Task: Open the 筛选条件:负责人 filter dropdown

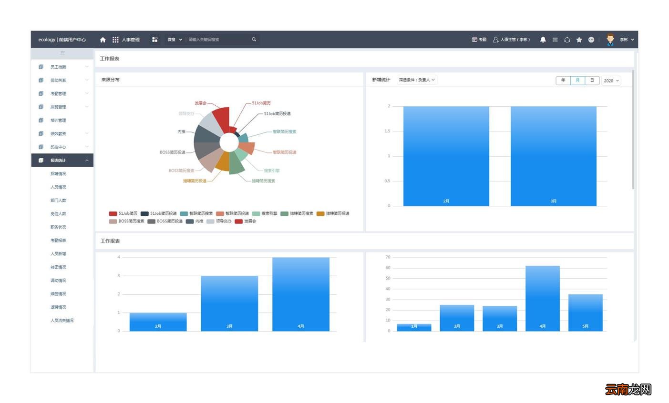Action: coord(417,80)
